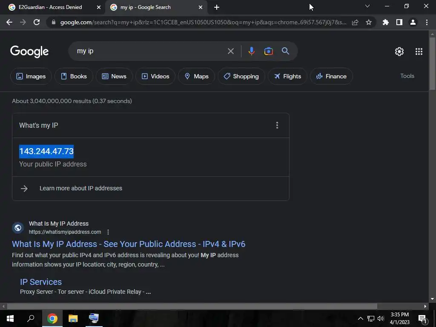This screenshot has height=327, width=436.
Task: Close the E2Guardian - Access Denied tab
Action: (x=99, y=7)
